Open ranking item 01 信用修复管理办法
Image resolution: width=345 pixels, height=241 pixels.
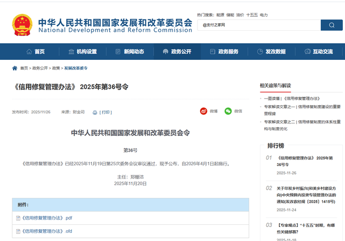click(305, 161)
